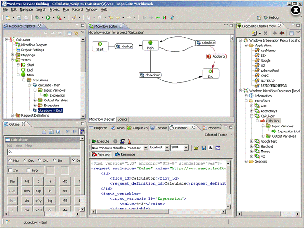Click the MC button on Calculator
Image resolution: width=304 pixels, height=228 pixels.
tap(64, 181)
